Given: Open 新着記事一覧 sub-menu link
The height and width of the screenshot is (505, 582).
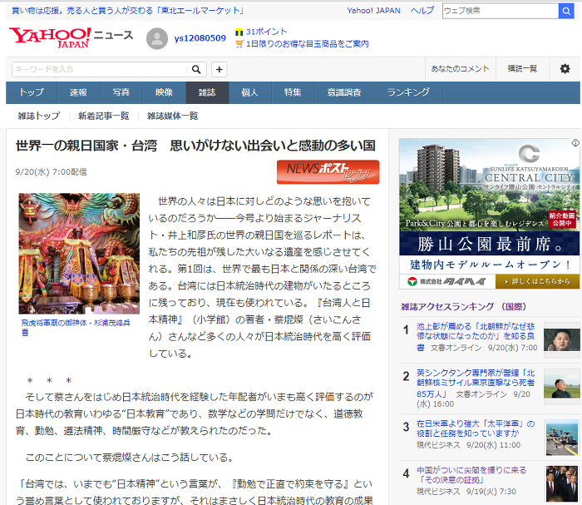Looking at the screenshot, I should click(104, 116).
